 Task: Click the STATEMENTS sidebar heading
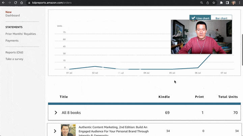coord(14,27)
